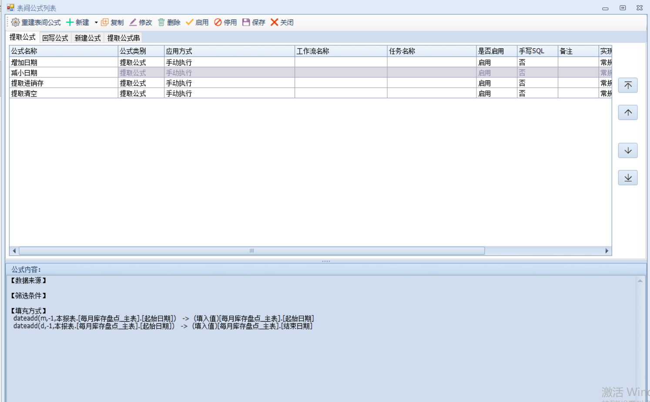
Task: Click the 启用 checkmark icon
Action: pos(190,22)
